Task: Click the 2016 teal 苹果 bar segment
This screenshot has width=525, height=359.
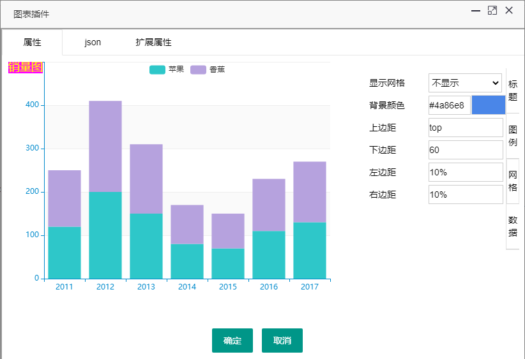Action: (x=268, y=254)
